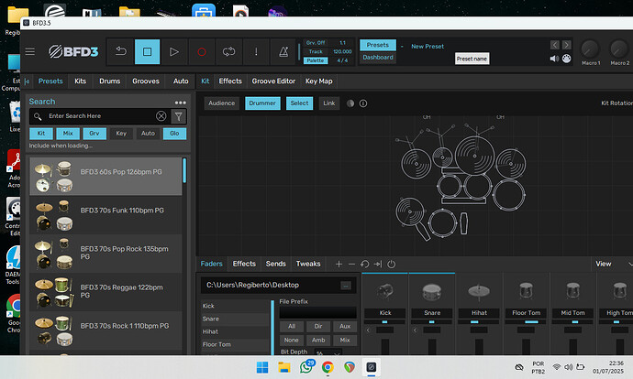Toggle the loop playback button
This screenshot has width=633, height=379.
[228, 51]
